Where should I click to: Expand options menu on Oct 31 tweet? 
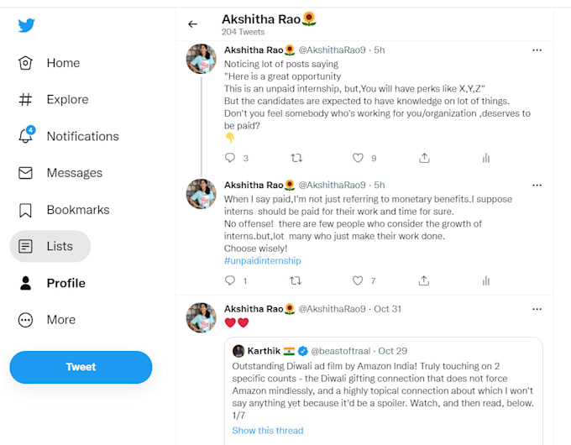537,309
